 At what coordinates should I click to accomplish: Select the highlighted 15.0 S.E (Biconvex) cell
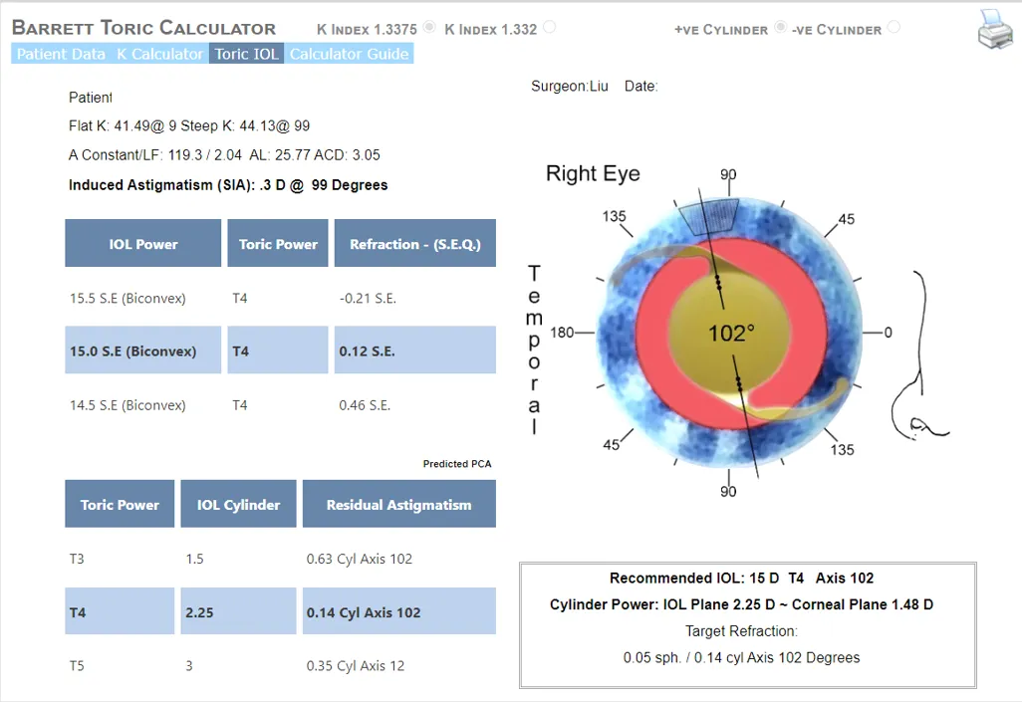pyautogui.click(x=142, y=351)
